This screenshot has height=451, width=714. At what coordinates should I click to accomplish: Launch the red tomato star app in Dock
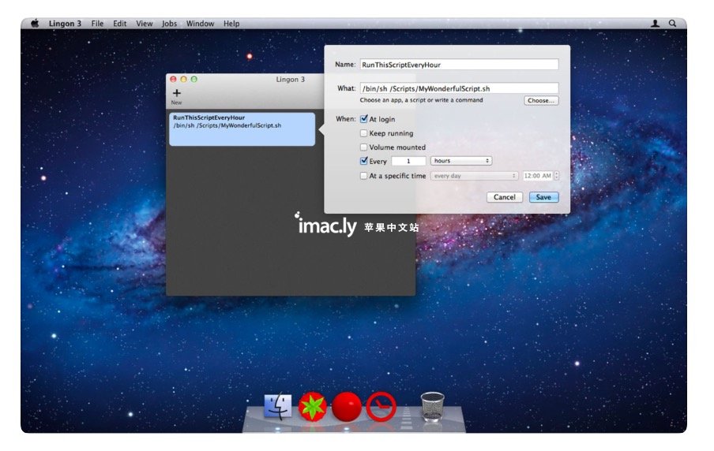(313, 406)
